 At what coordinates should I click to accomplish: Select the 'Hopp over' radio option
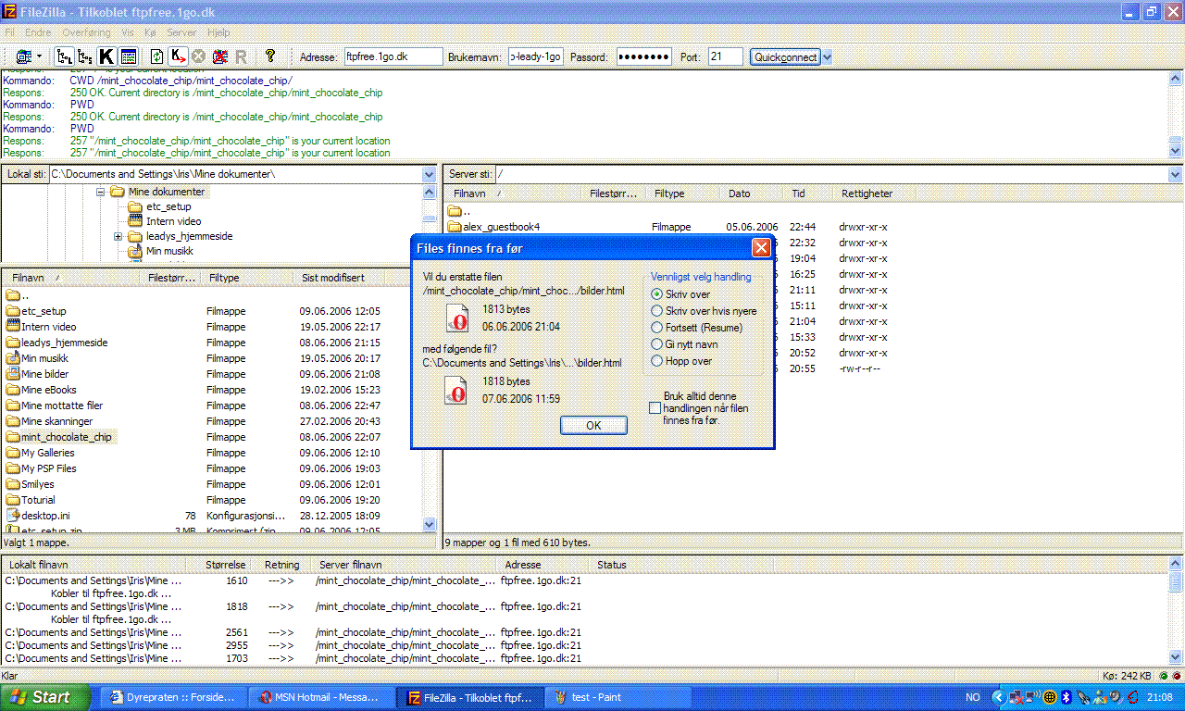(657, 361)
